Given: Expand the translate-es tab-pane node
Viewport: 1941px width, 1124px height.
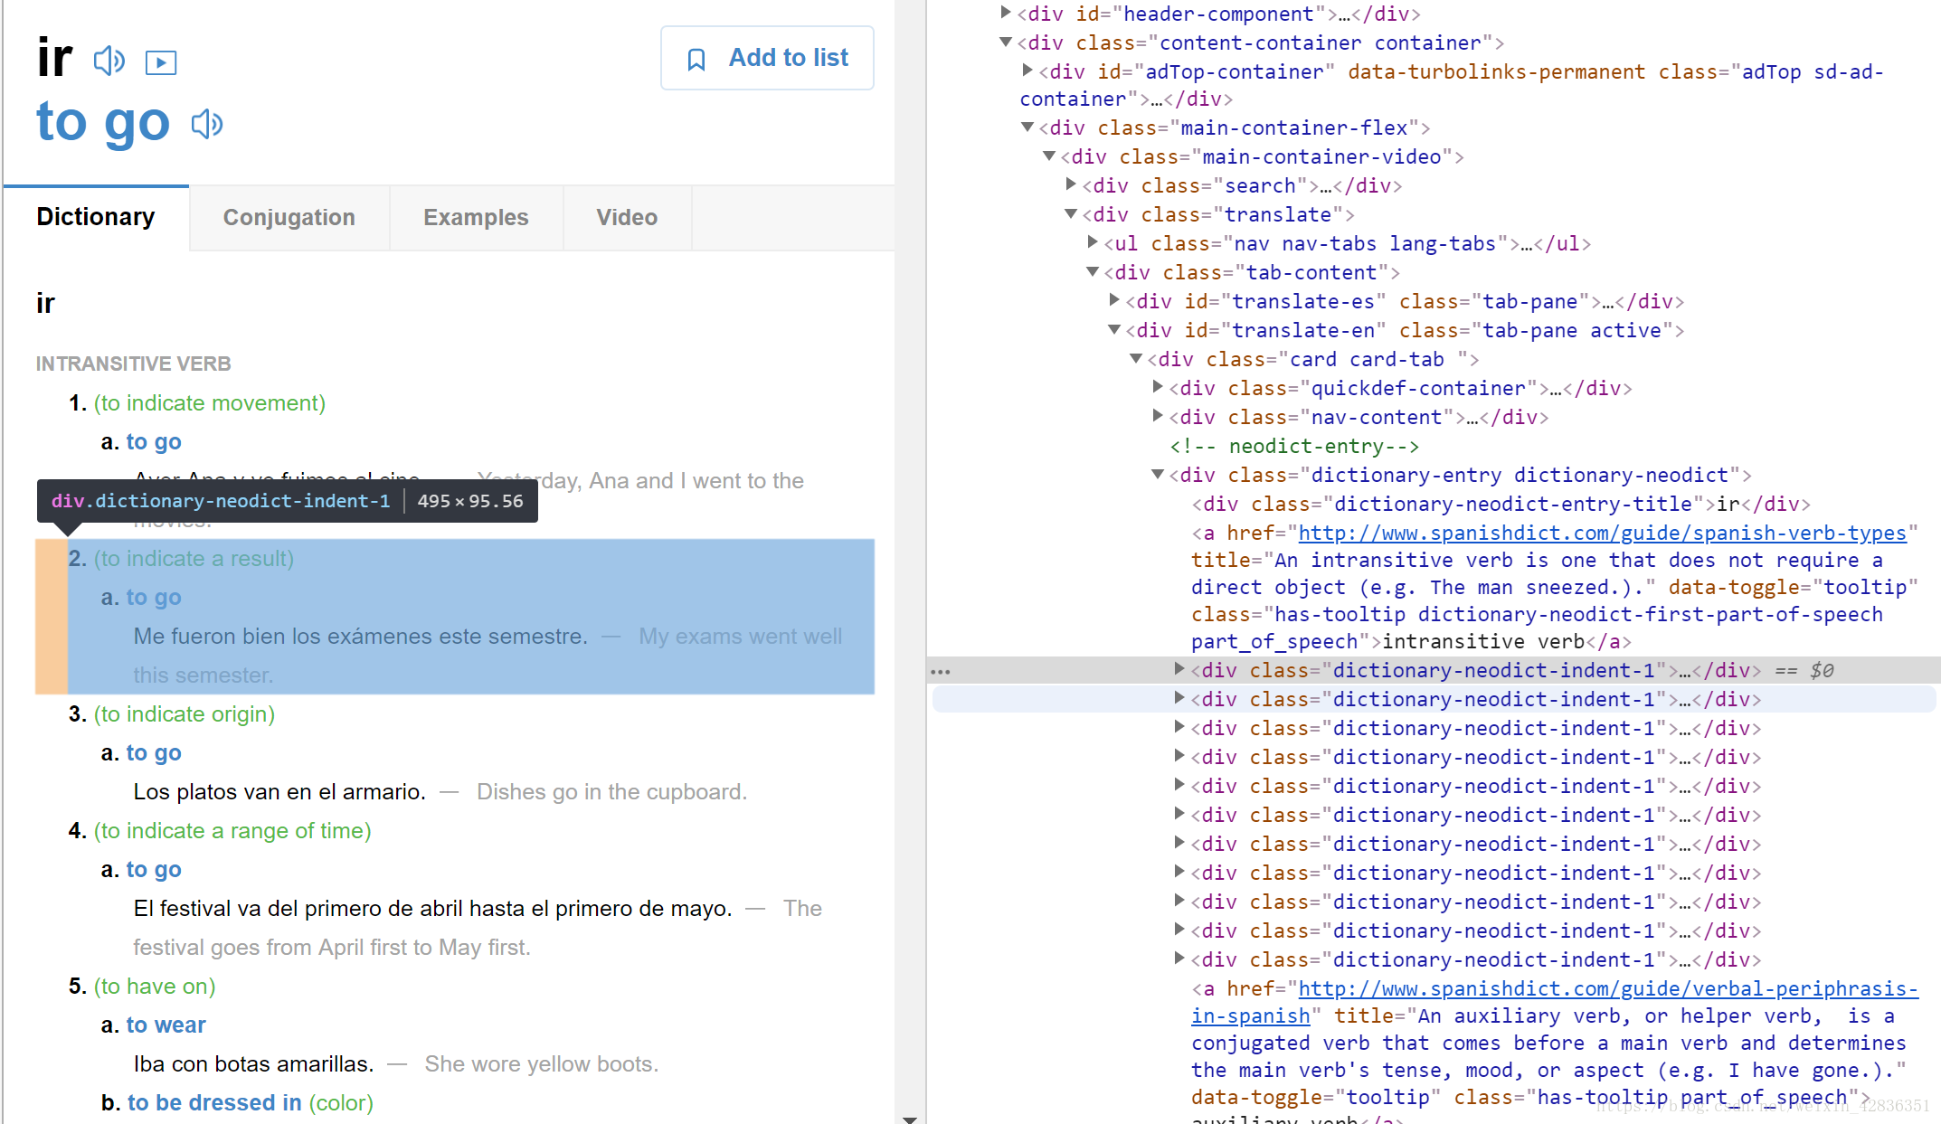Looking at the screenshot, I should (x=1114, y=300).
